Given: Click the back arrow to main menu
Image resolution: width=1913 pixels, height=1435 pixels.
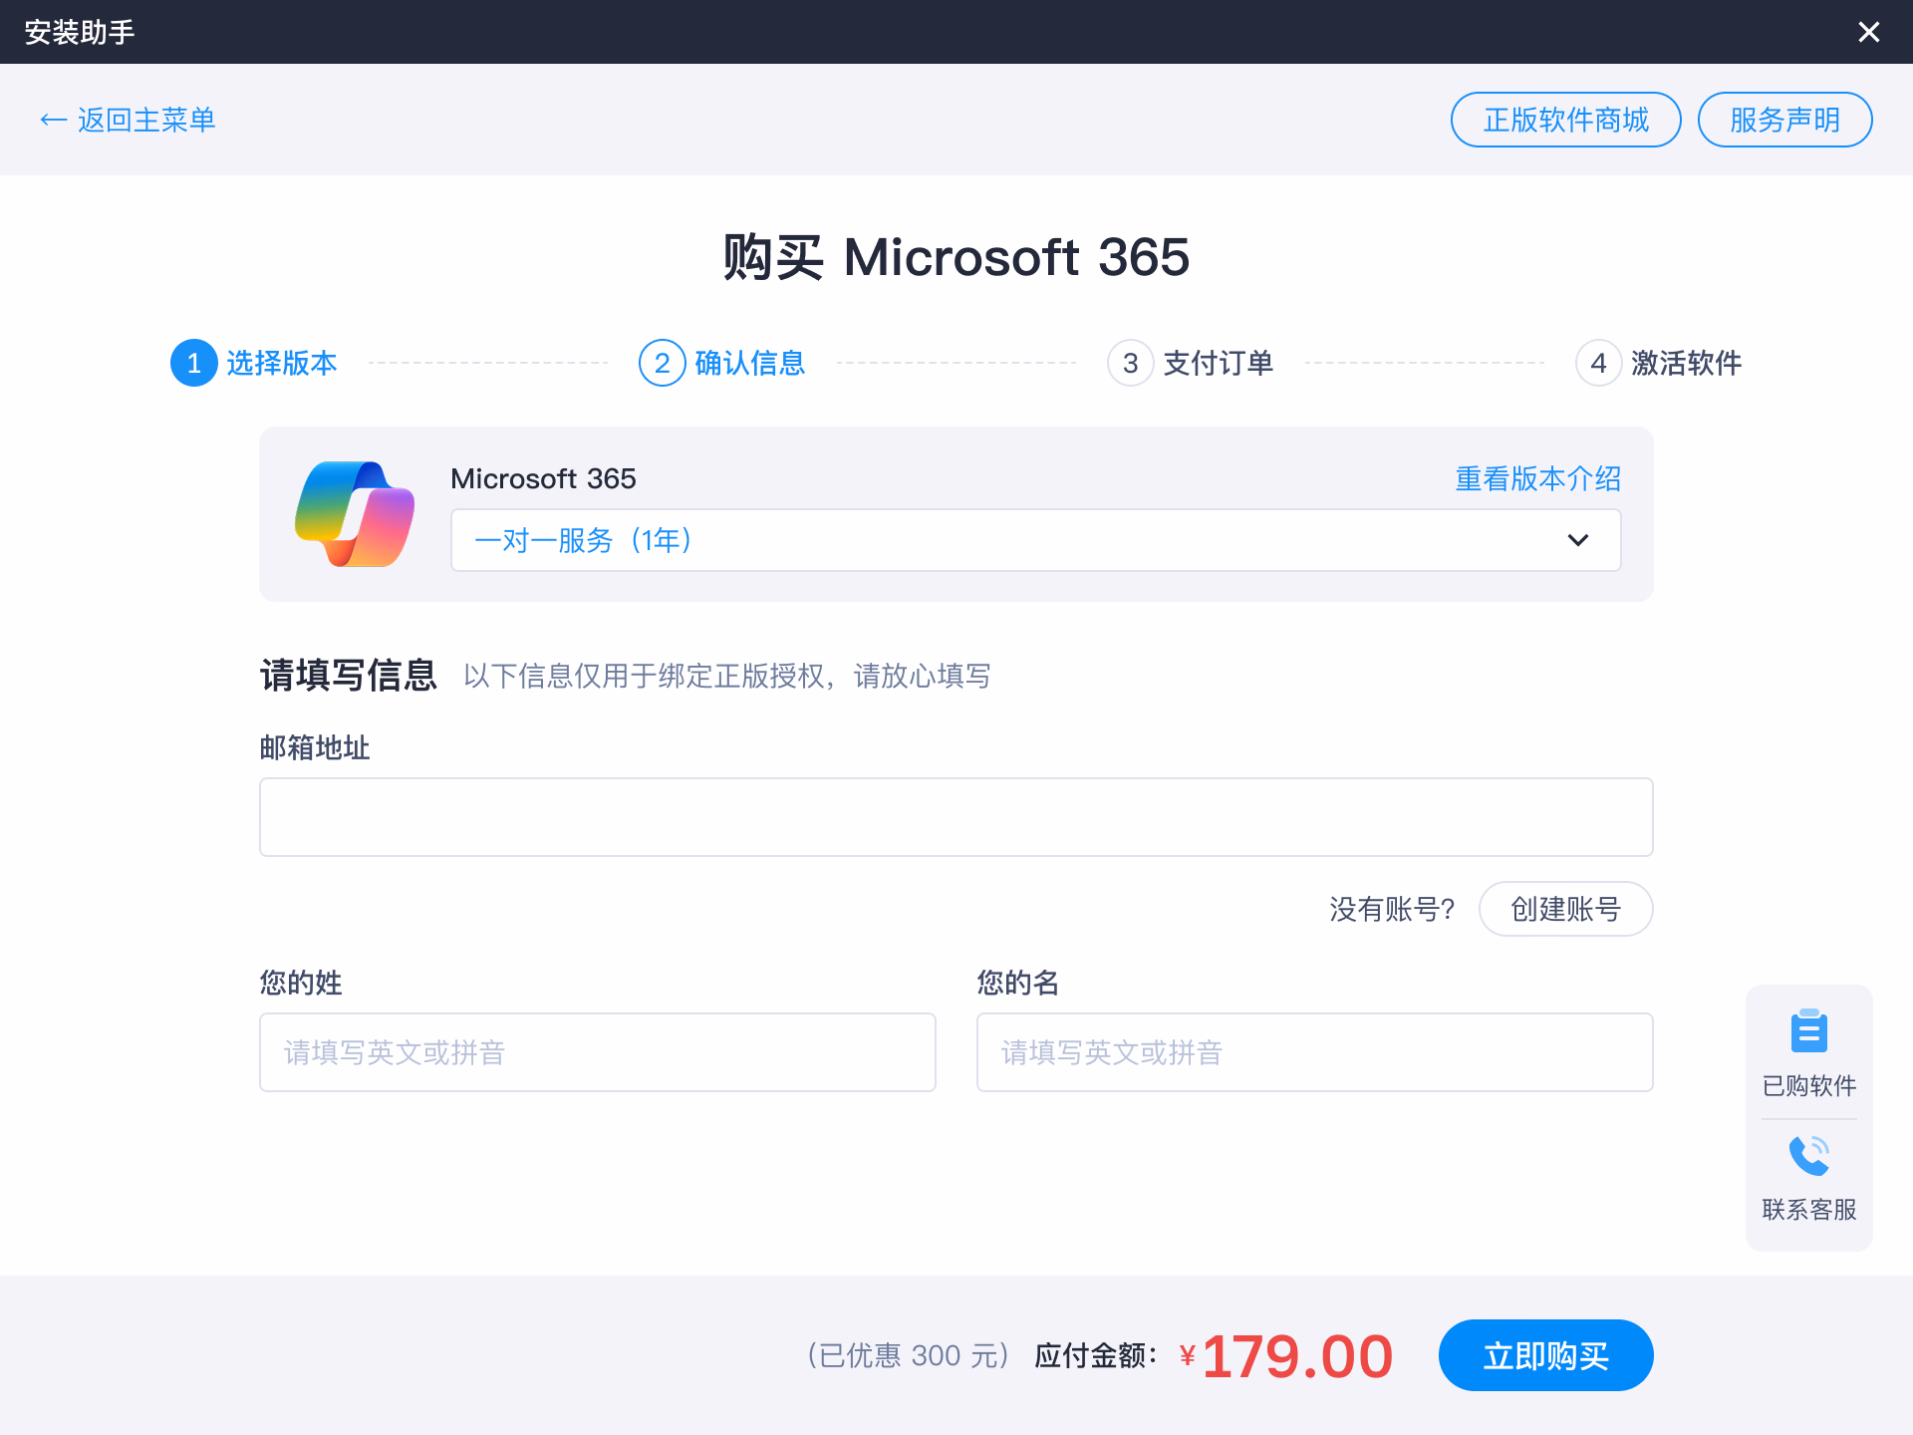Looking at the screenshot, I should (x=53, y=121).
